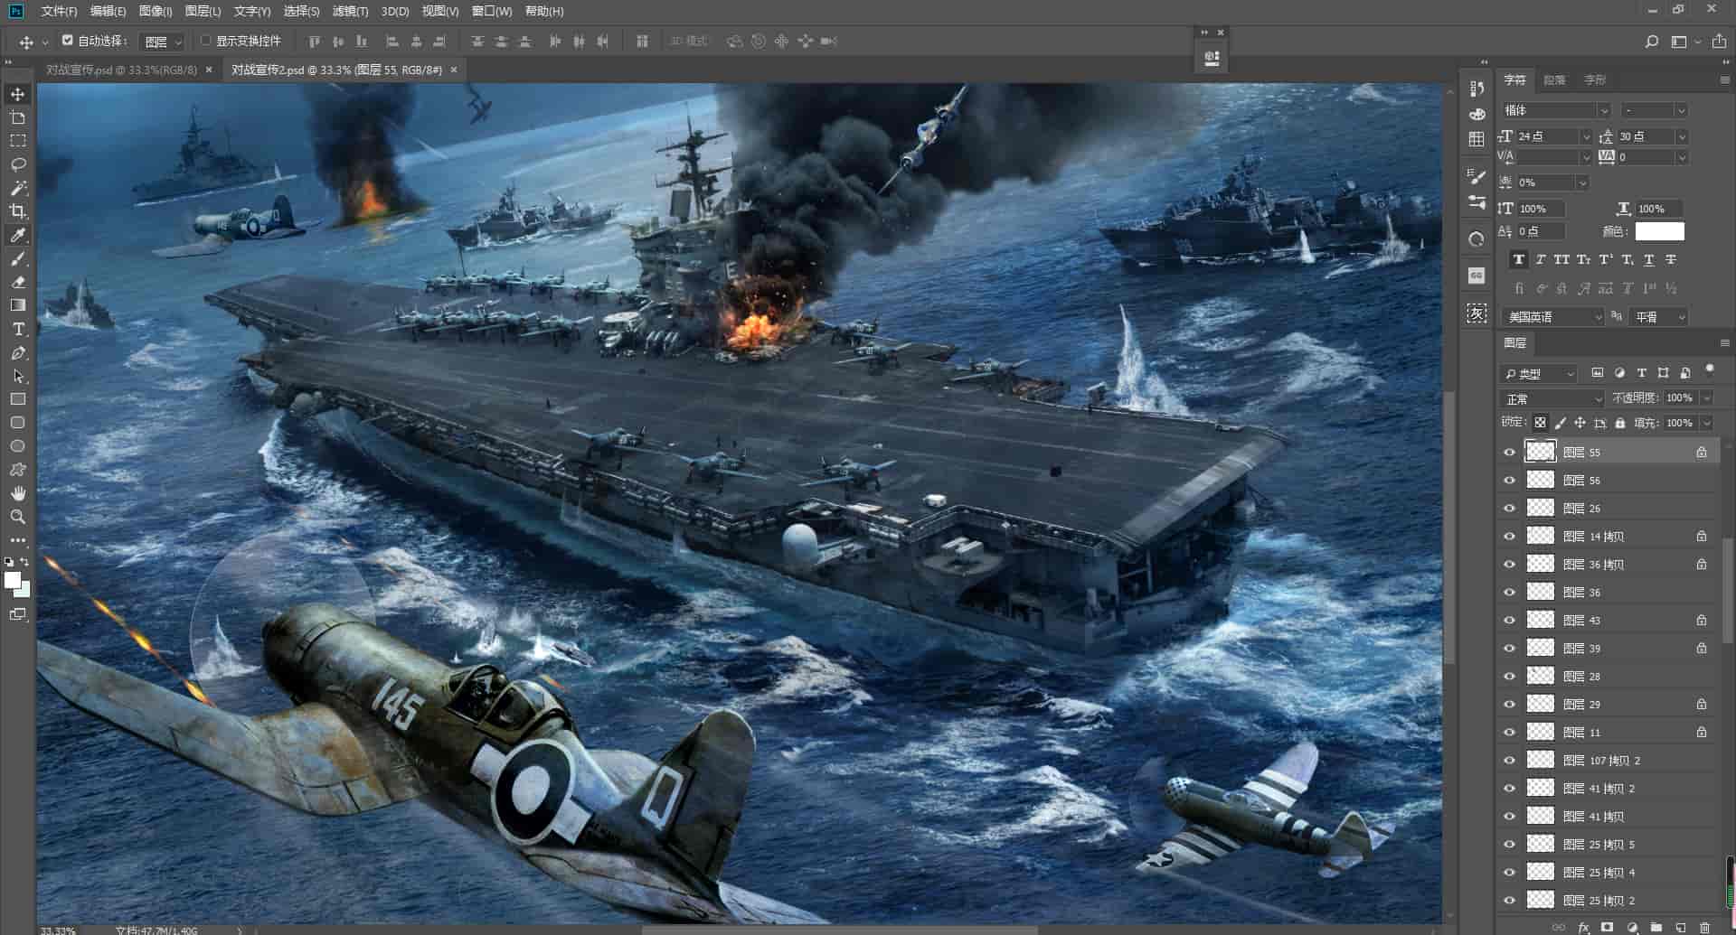Add layer style with fx icon
Viewport: 1736px width, 935px height.
coord(1584,928)
